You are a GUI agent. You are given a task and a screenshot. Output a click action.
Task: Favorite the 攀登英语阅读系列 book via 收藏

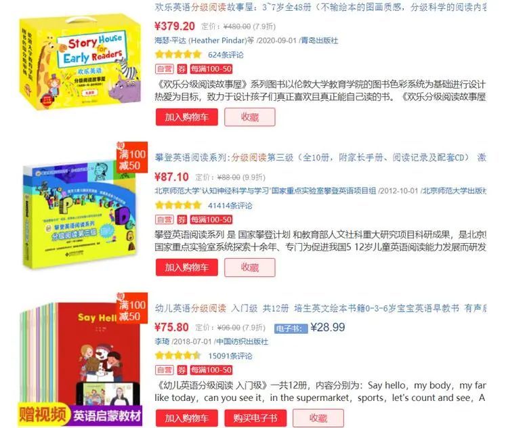coord(250,267)
